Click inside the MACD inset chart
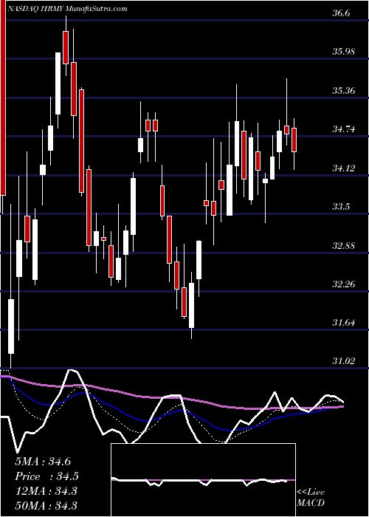The width and height of the screenshot is (369, 517). coord(203,480)
